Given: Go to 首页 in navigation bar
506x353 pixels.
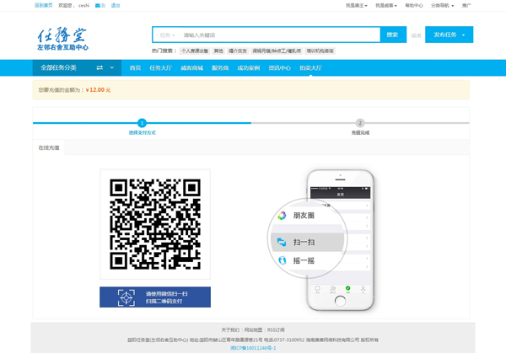Looking at the screenshot, I should point(135,67).
